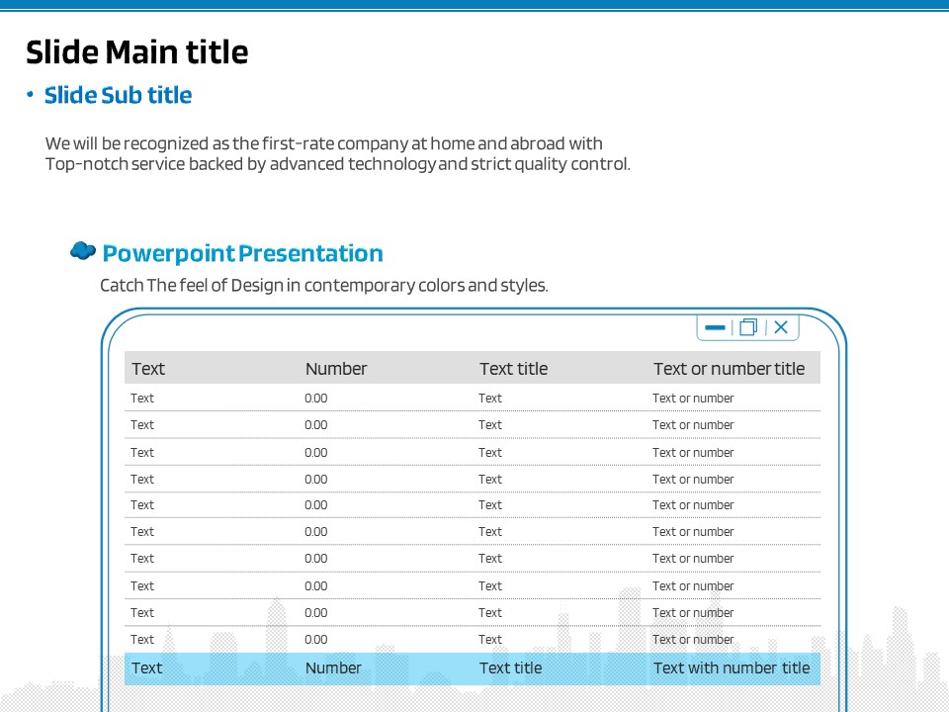Viewport: 949px width, 712px height.
Task: Click the X close icon in table frame
Action: pyautogui.click(x=781, y=327)
